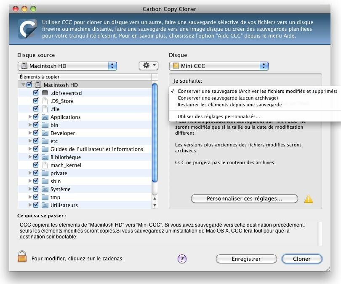Uncheck the Utilisateurs checkbox

(36, 205)
